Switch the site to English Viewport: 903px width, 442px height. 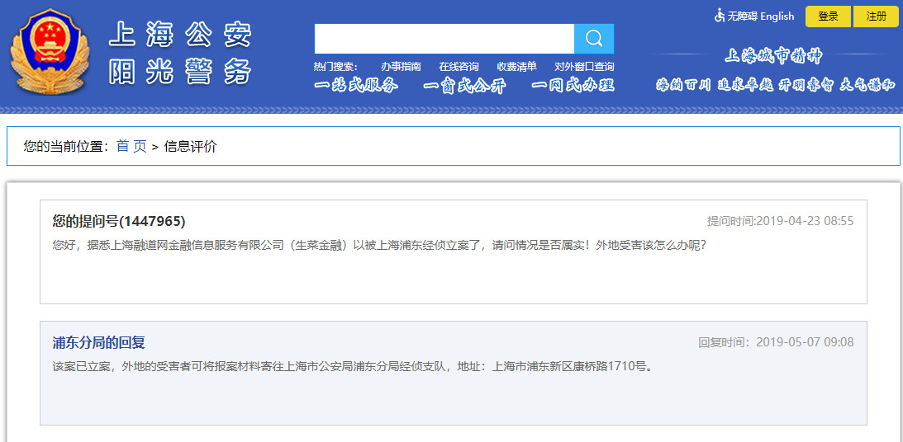pos(777,16)
